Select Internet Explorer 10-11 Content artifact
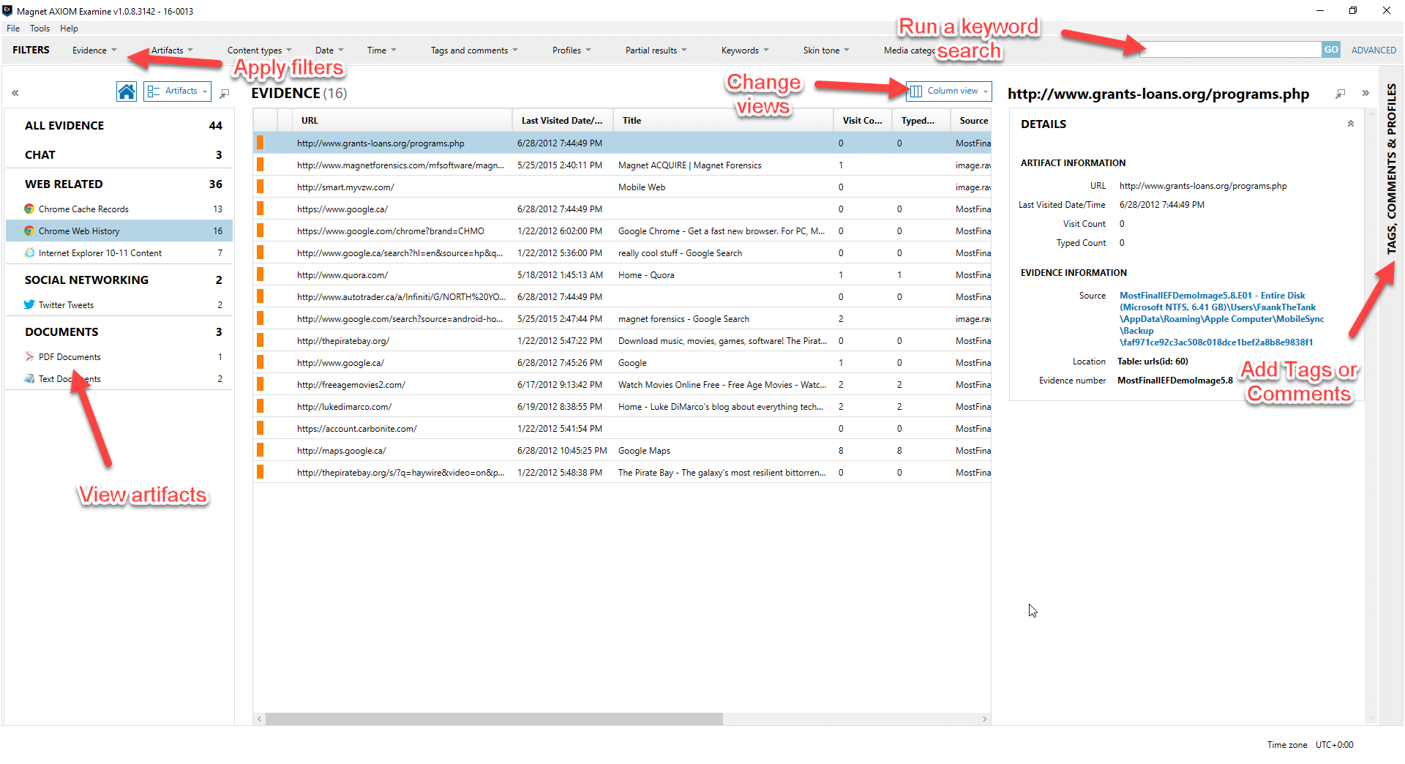 point(120,252)
